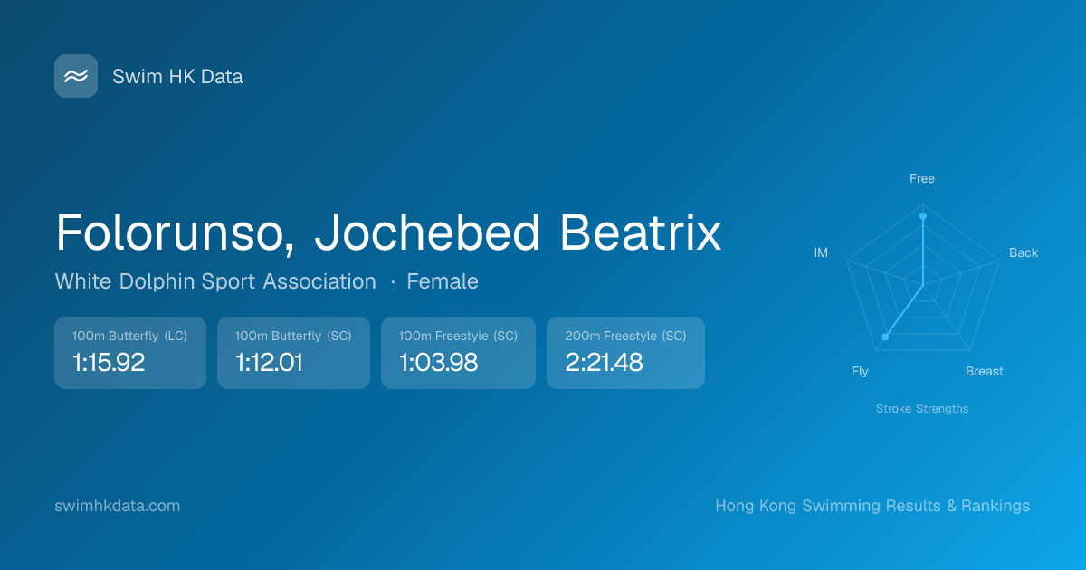
Task: Click the Free data point on radar chart
Action: pyautogui.click(x=923, y=216)
